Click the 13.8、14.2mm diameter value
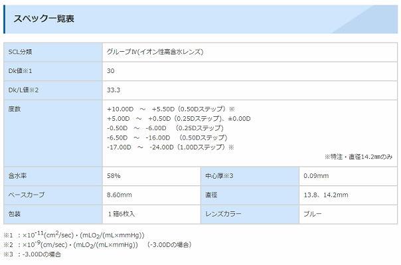Viewport: 401px width, 265px height. (x=326, y=195)
